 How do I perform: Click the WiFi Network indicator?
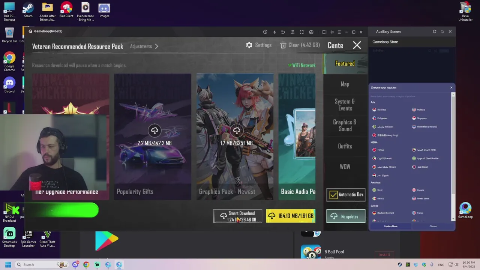(x=301, y=65)
